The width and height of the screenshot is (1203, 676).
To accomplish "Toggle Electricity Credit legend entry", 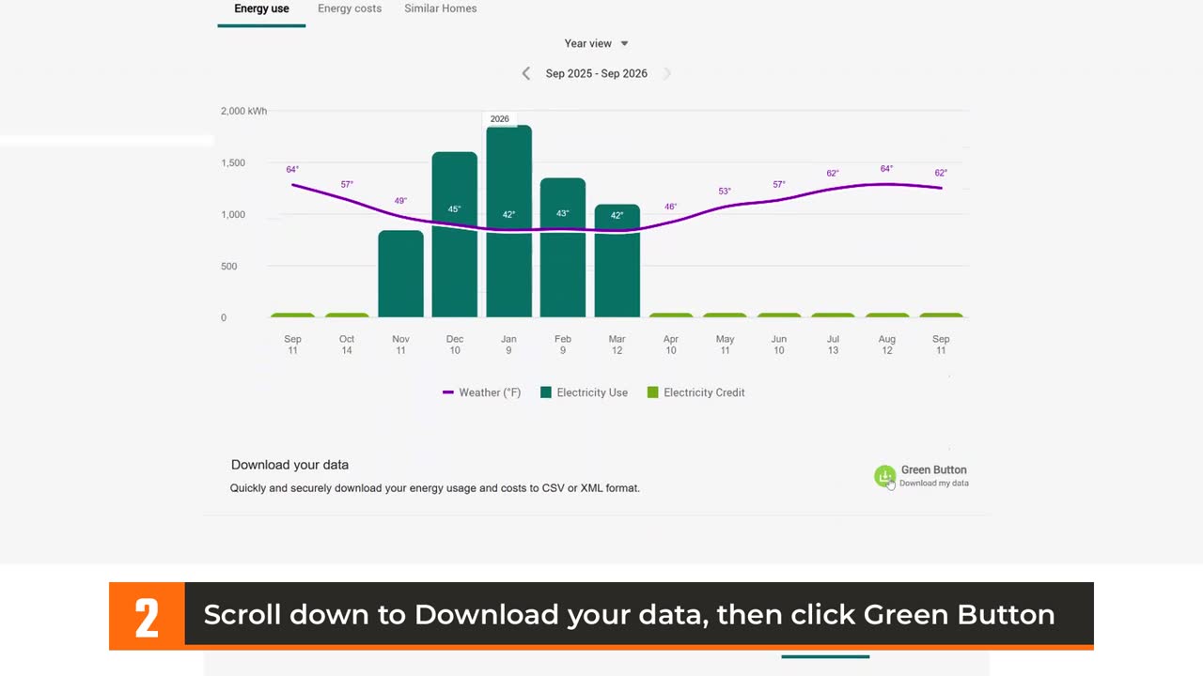I will pos(695,392).
